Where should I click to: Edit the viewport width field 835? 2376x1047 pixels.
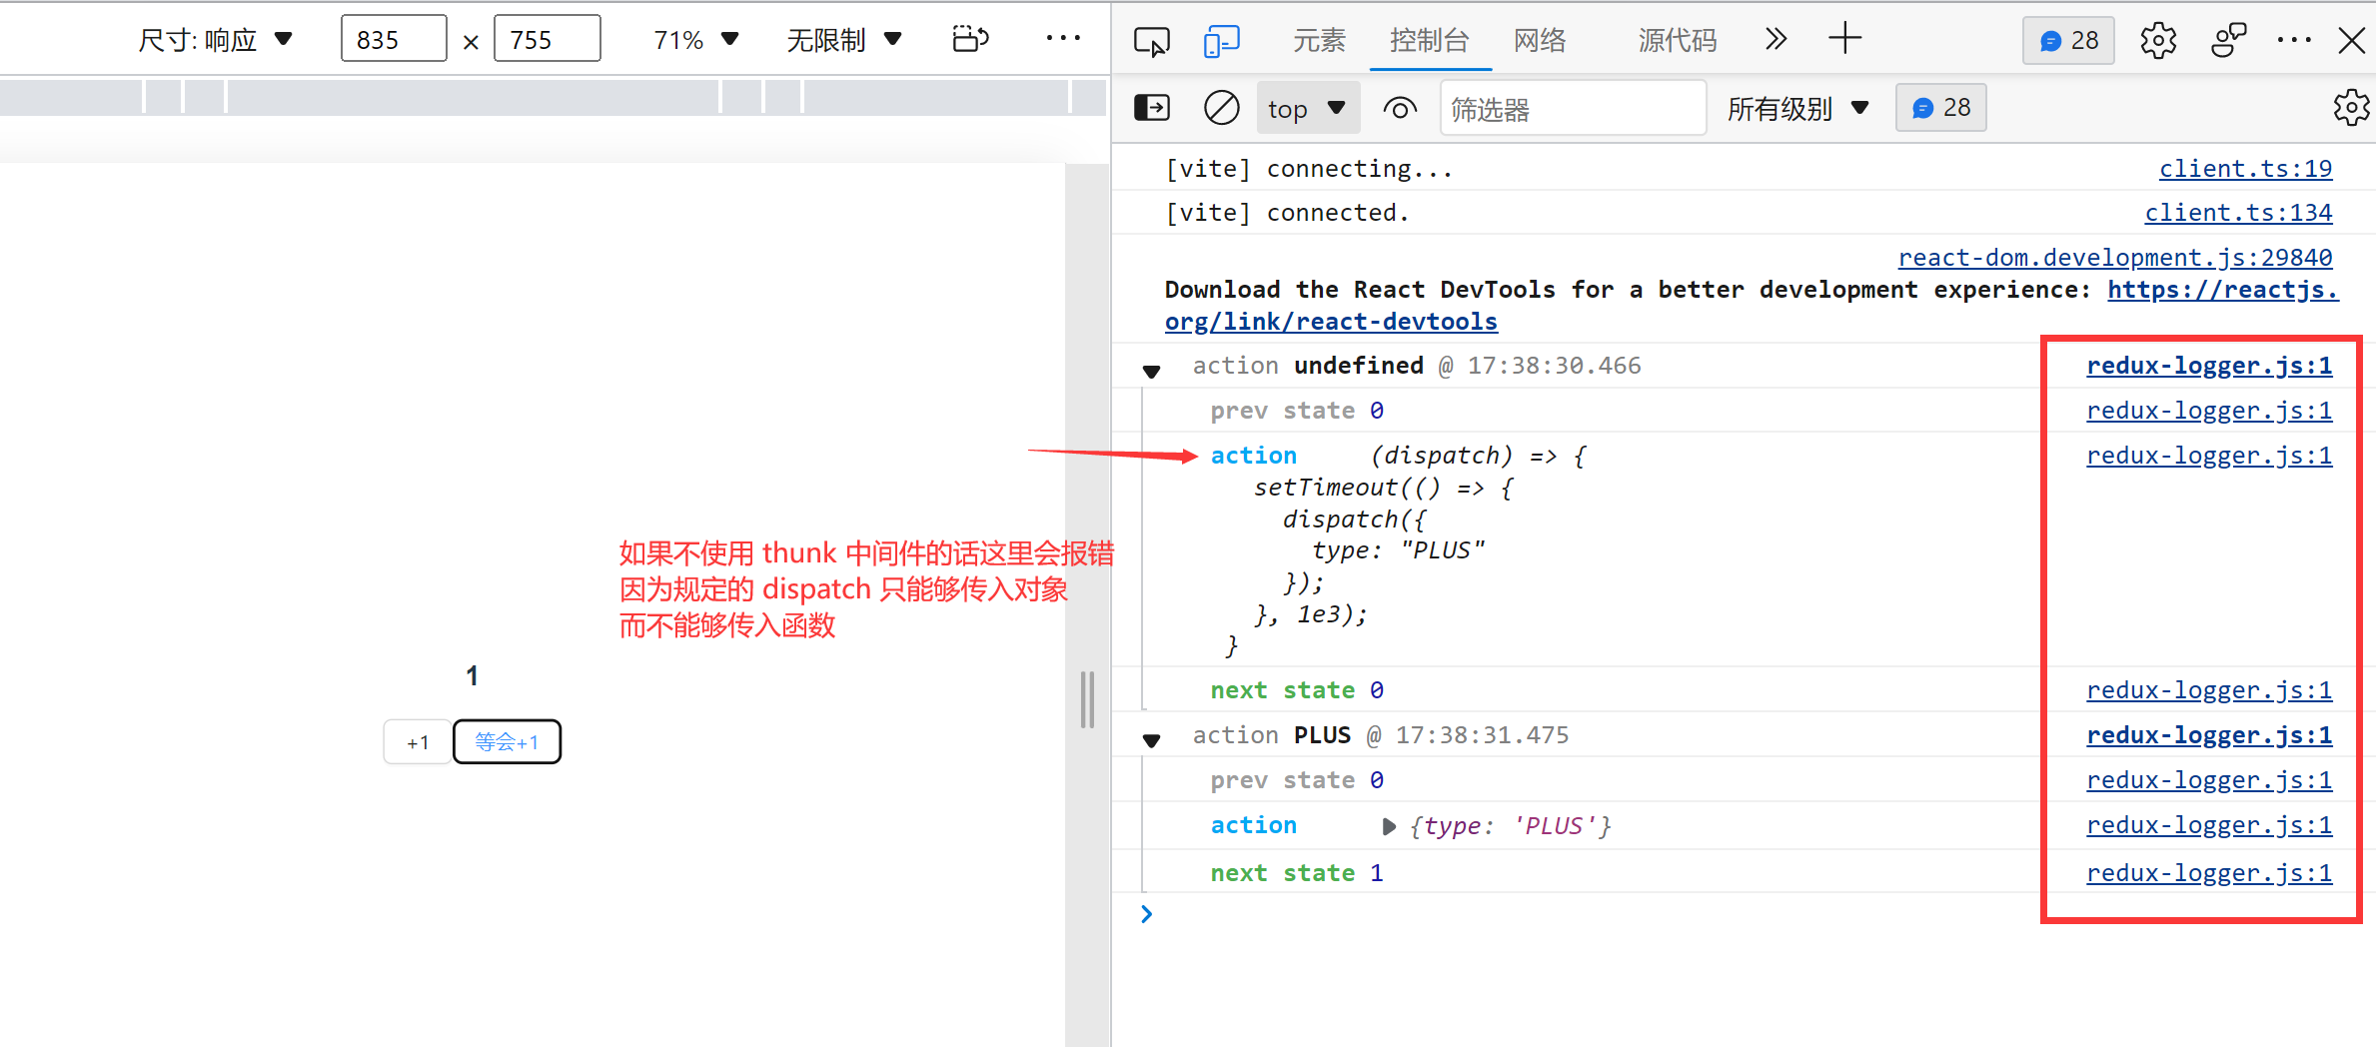[x=394, y=40]
